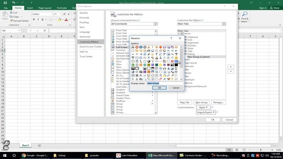Pick the solid black square symbol
Screen dimensions: 283x159
coord(176,65)
